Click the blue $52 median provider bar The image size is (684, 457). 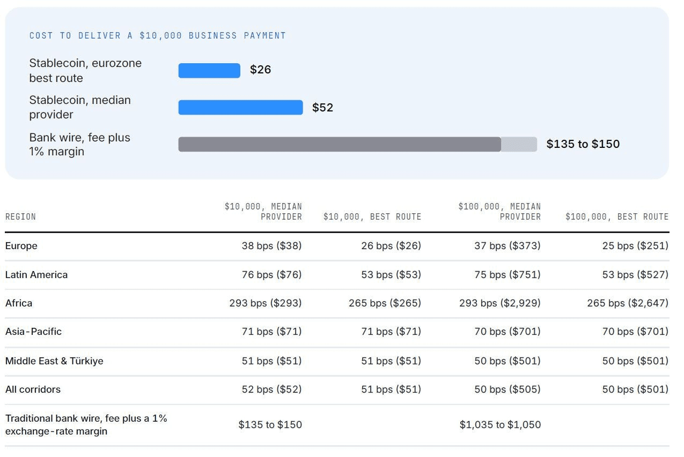tap(240, 107)
